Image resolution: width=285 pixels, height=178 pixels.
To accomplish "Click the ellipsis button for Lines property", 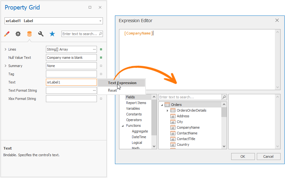I will (x=94, y=49).
